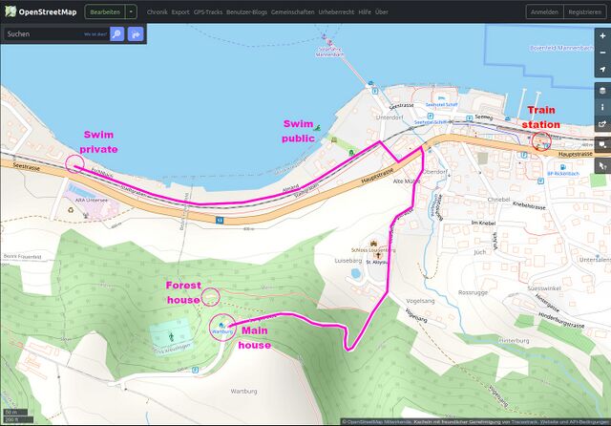Viewport: 611px width, 426px height.
Task: Focus the Suchen search field
Action: point(43,33)
